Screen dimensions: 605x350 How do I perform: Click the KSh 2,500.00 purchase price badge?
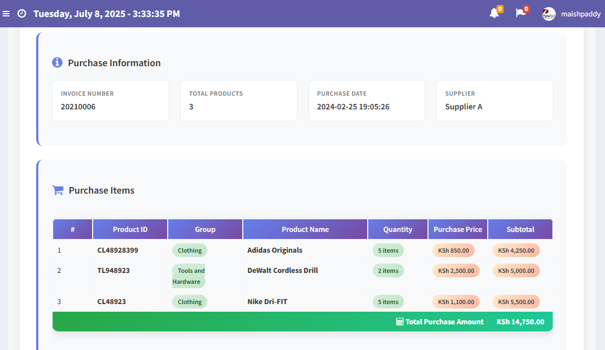tap(456, 271)
